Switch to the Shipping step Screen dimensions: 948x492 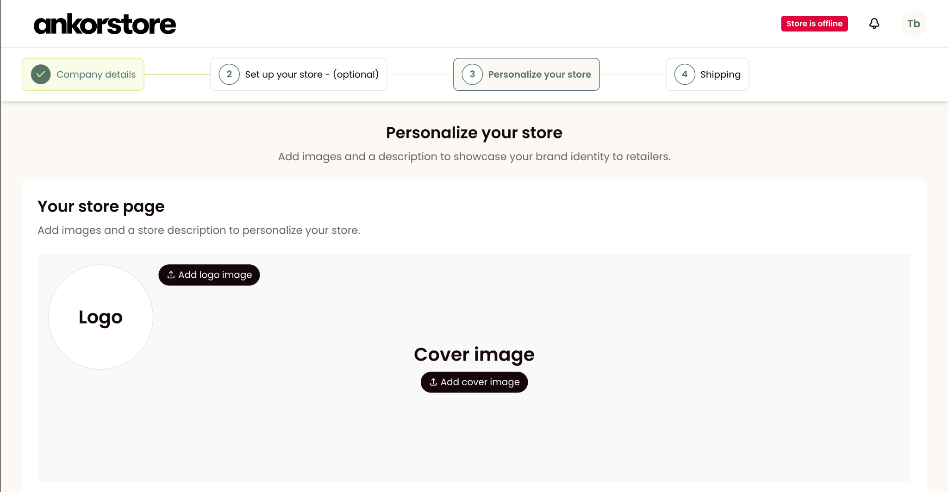point(707,74)
